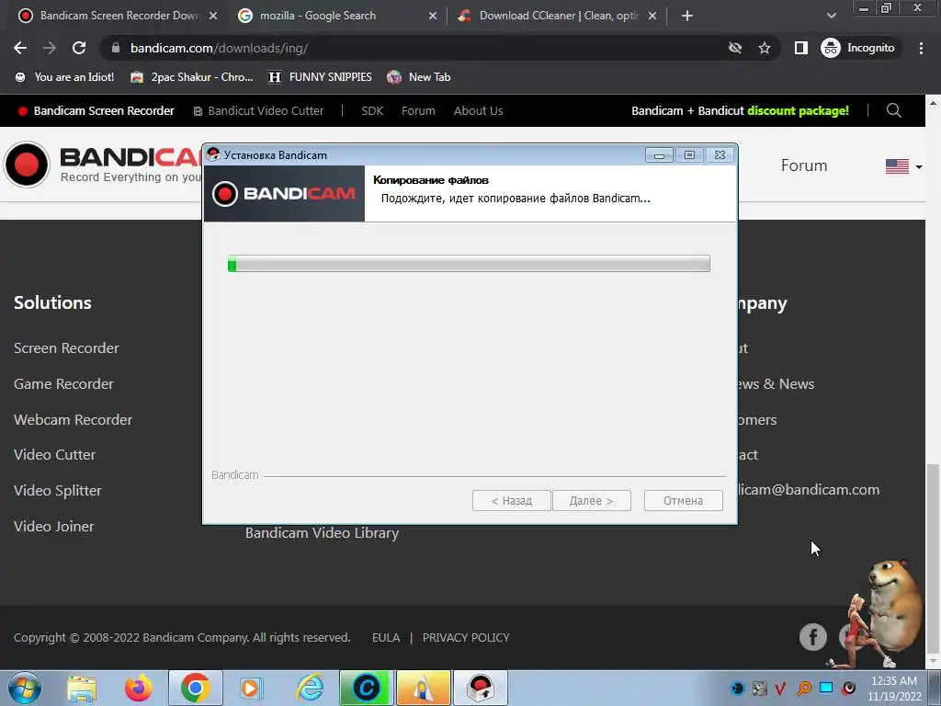This screenshot has height=706, width=941.
Task: Open New Tab bookmark
Action: 419,77
